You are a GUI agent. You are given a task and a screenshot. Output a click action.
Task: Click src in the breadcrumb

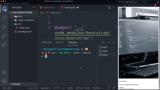coord(42,12)
